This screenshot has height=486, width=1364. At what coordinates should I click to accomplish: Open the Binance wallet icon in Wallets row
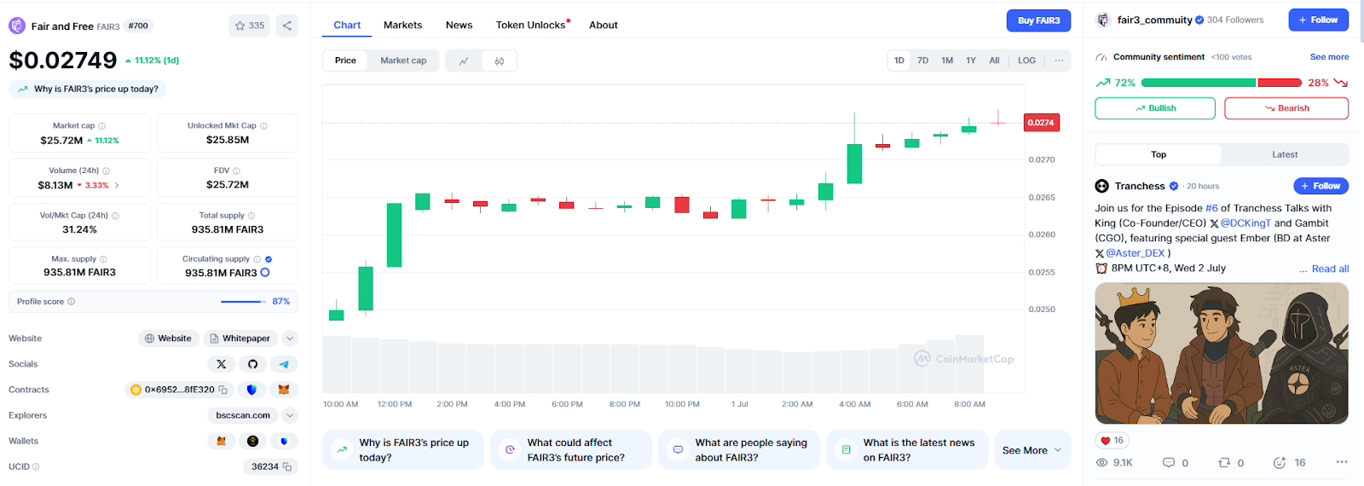click(x=252, y=441)
